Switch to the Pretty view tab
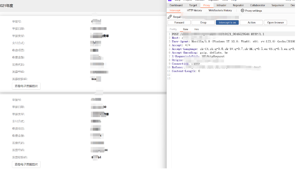296x169 pixels. point(173,29)
